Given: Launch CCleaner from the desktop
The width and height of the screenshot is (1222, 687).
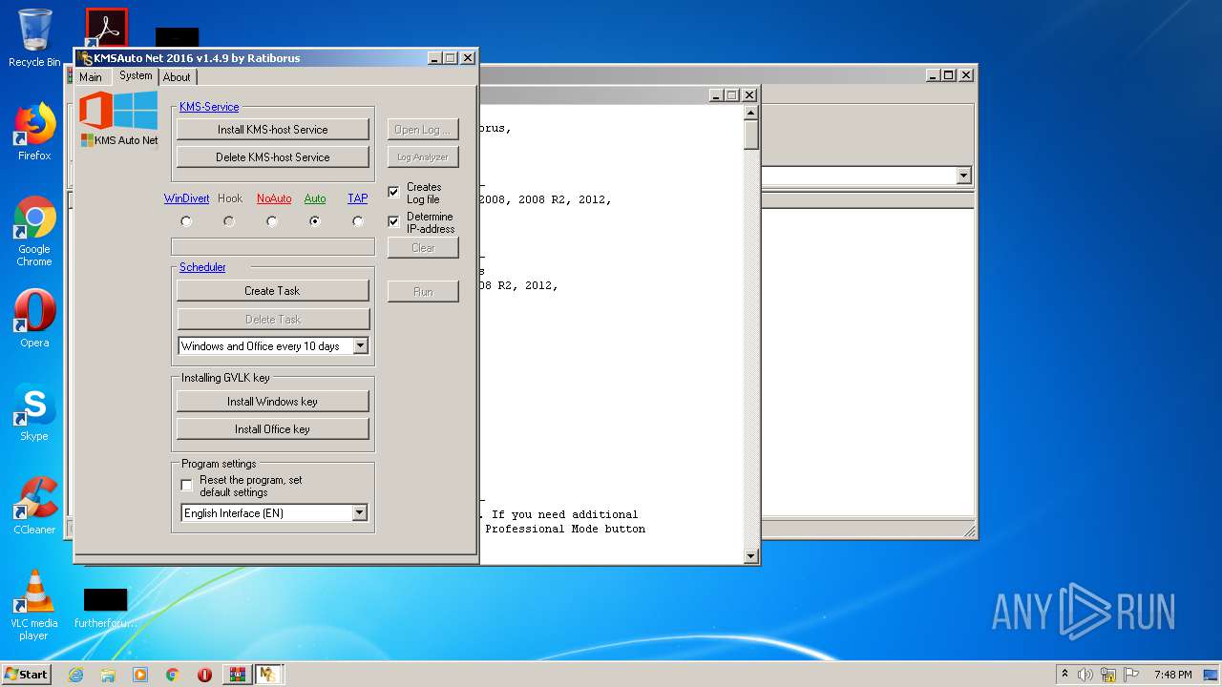Looking at the screenshot, I should point(34,506).
